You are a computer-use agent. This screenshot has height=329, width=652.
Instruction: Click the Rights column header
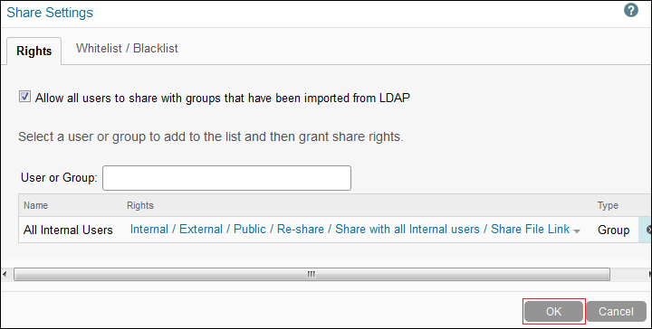140,205
